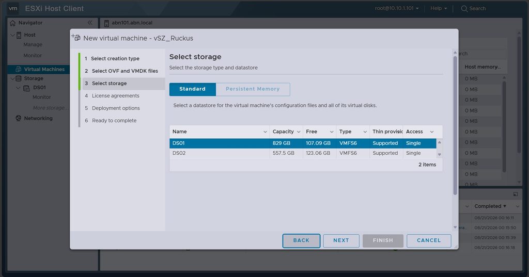529x277 pixels.
Task: Open the Capacity column dropdown arrow
Action: tap(299, 132)
